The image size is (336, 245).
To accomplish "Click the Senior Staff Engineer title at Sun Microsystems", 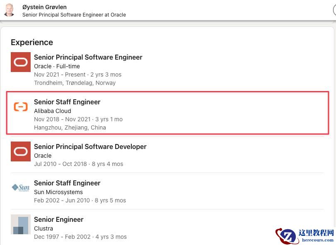I will click(67, 183).
